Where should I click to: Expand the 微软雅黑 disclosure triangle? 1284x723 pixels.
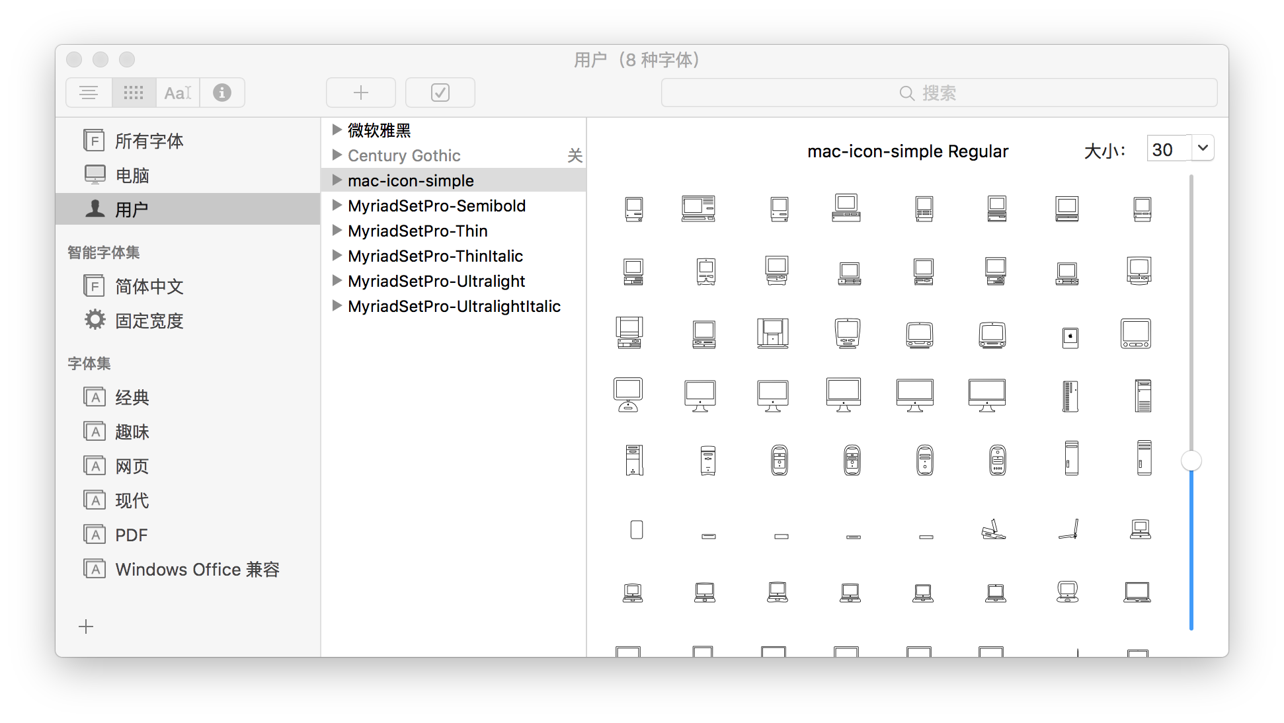click(337, 130)
